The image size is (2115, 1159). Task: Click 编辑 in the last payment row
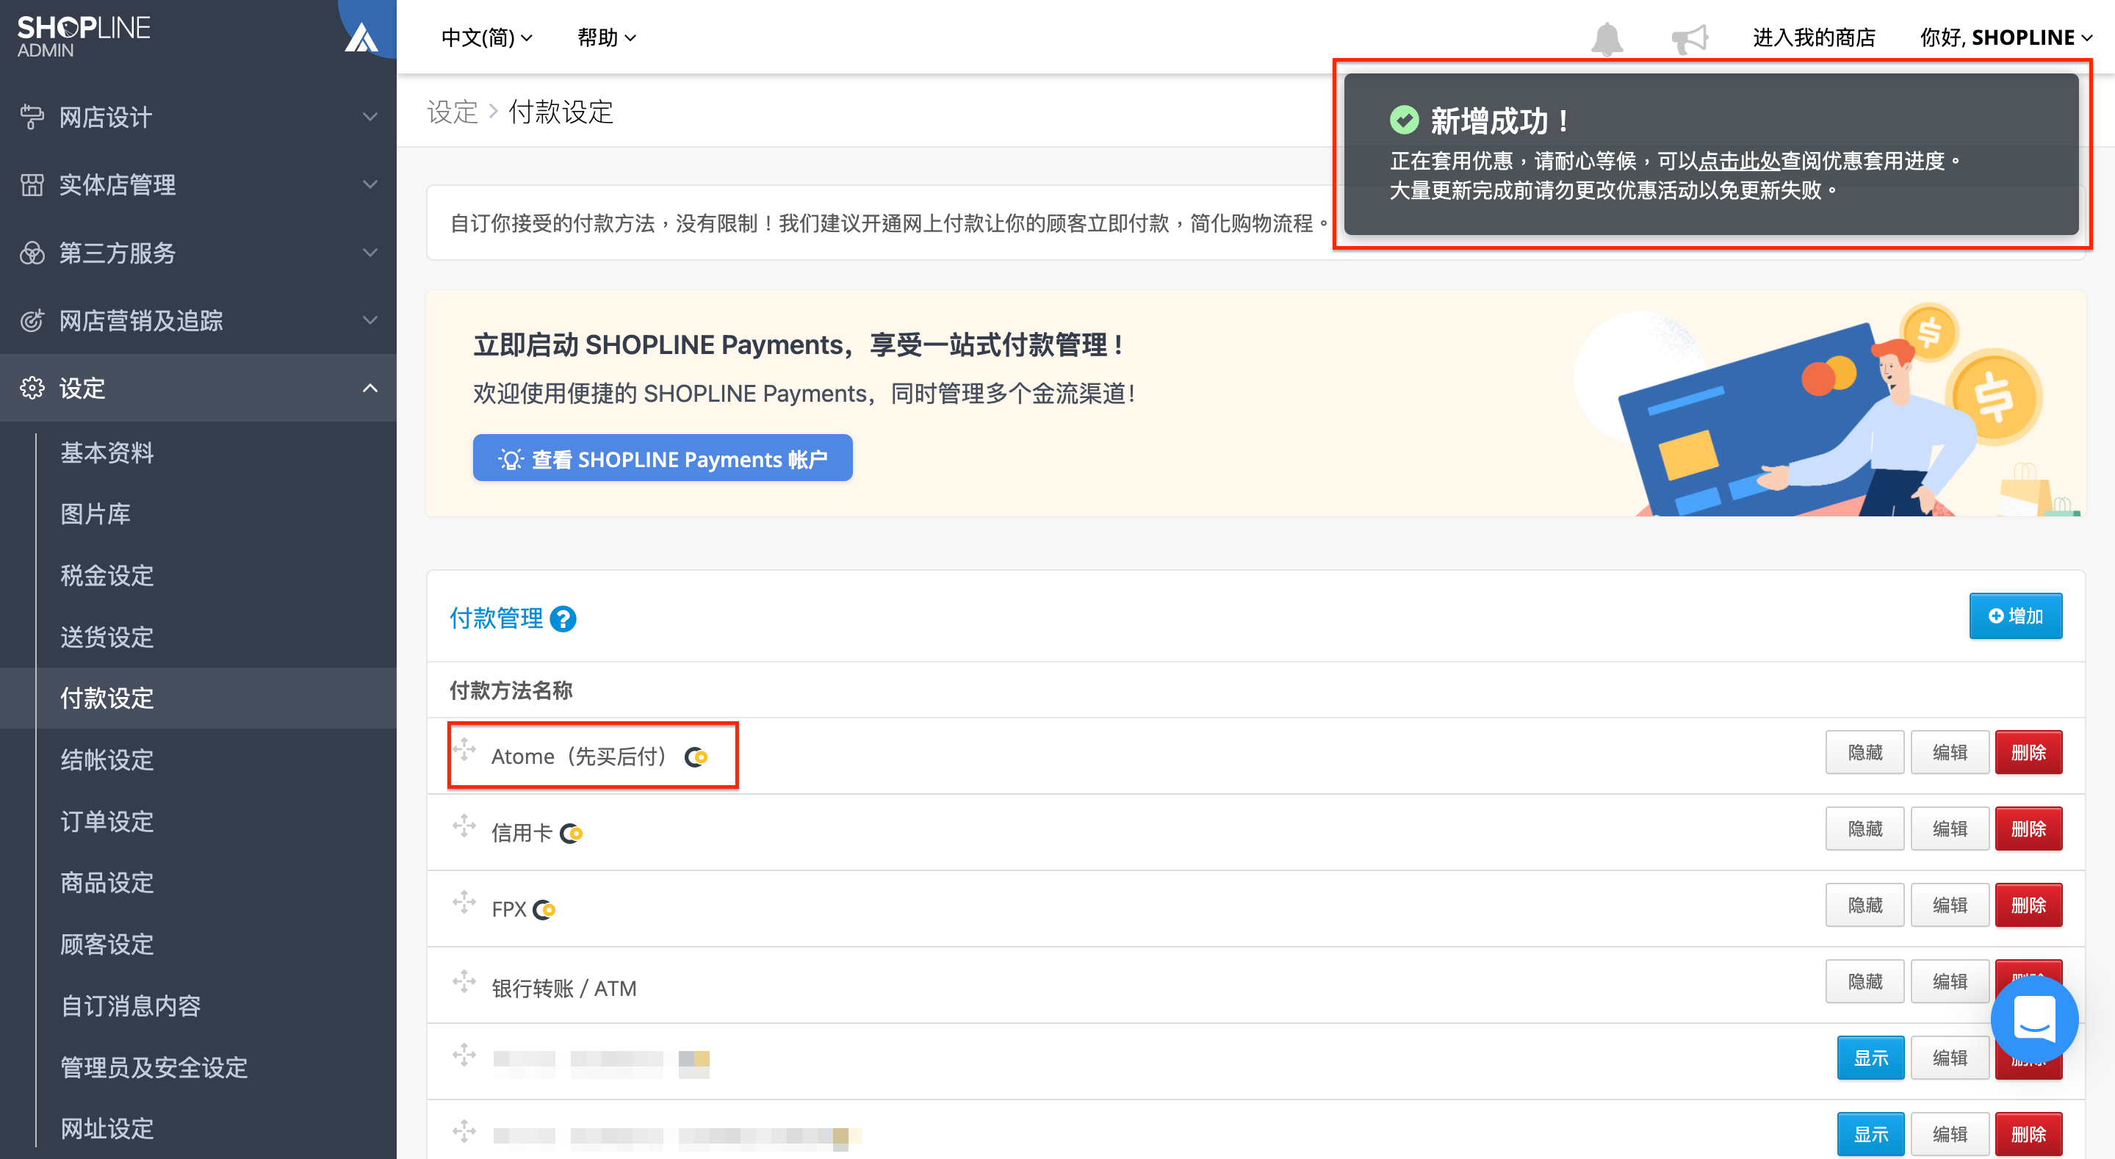click(x=1950, y=1134)
